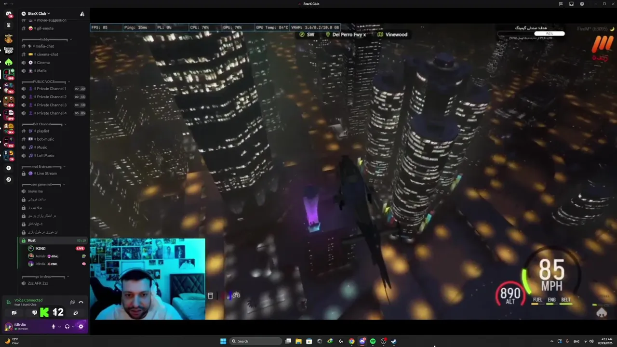This screenshot has height=347, width=617.
Task: Select user itBrdia in Rust channel
Action: (57, 264)
